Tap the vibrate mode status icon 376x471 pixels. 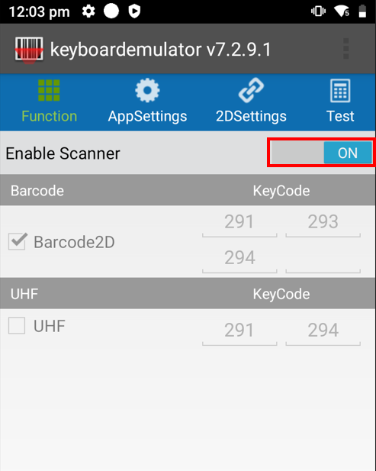pos(318,11)
